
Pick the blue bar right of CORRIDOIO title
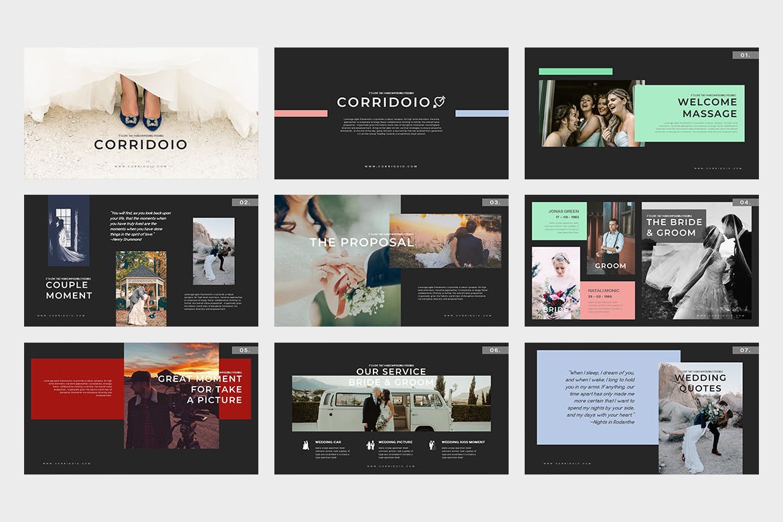click(482, 114)
